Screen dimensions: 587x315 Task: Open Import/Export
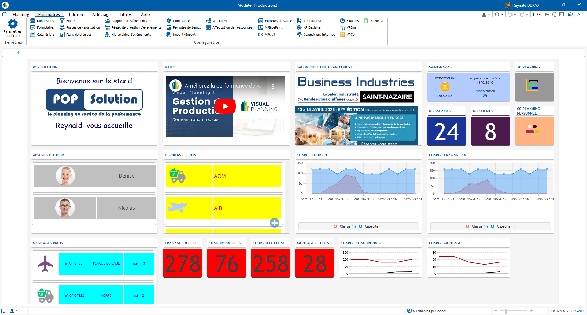coord(181,35)
